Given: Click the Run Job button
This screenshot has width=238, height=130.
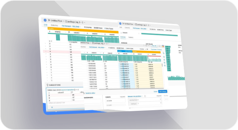Looking at the screenshot, I should [154, 46].
